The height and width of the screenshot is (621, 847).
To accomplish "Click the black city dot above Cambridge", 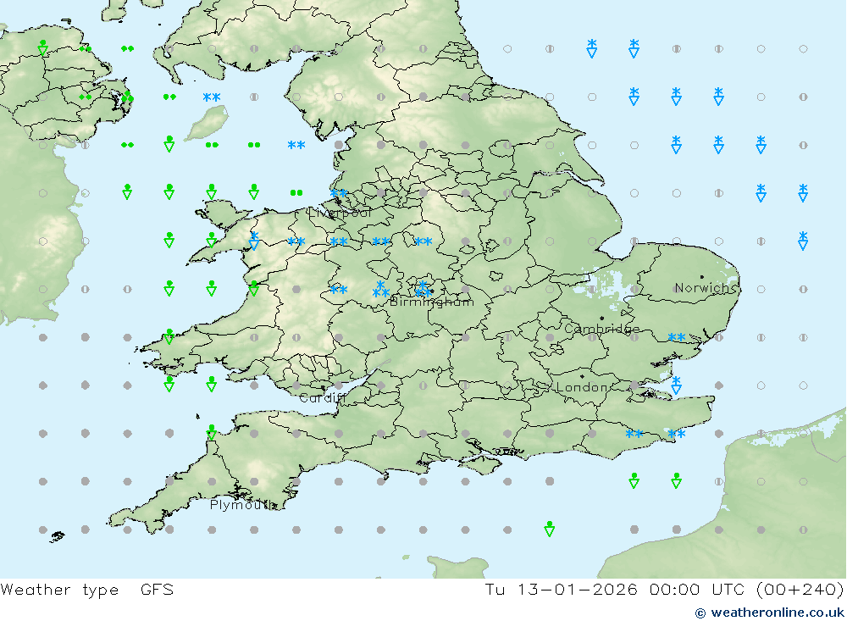I will (601, 319).
